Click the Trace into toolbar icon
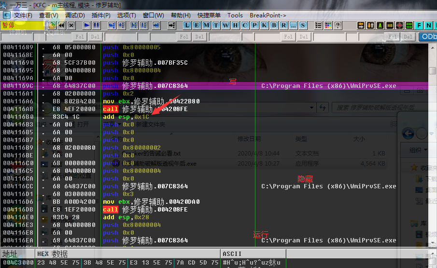Viewport: 437px width, 268px height. tap(134, 26)
